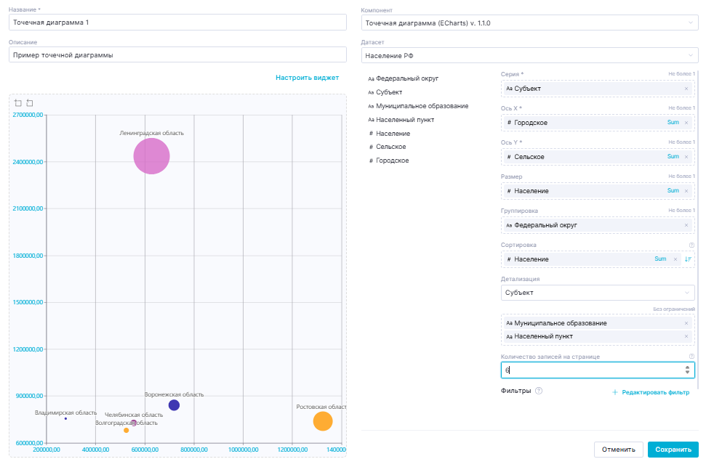Click the chart zoom-area tool icon

pyautogui.click(x=18, y=103)
